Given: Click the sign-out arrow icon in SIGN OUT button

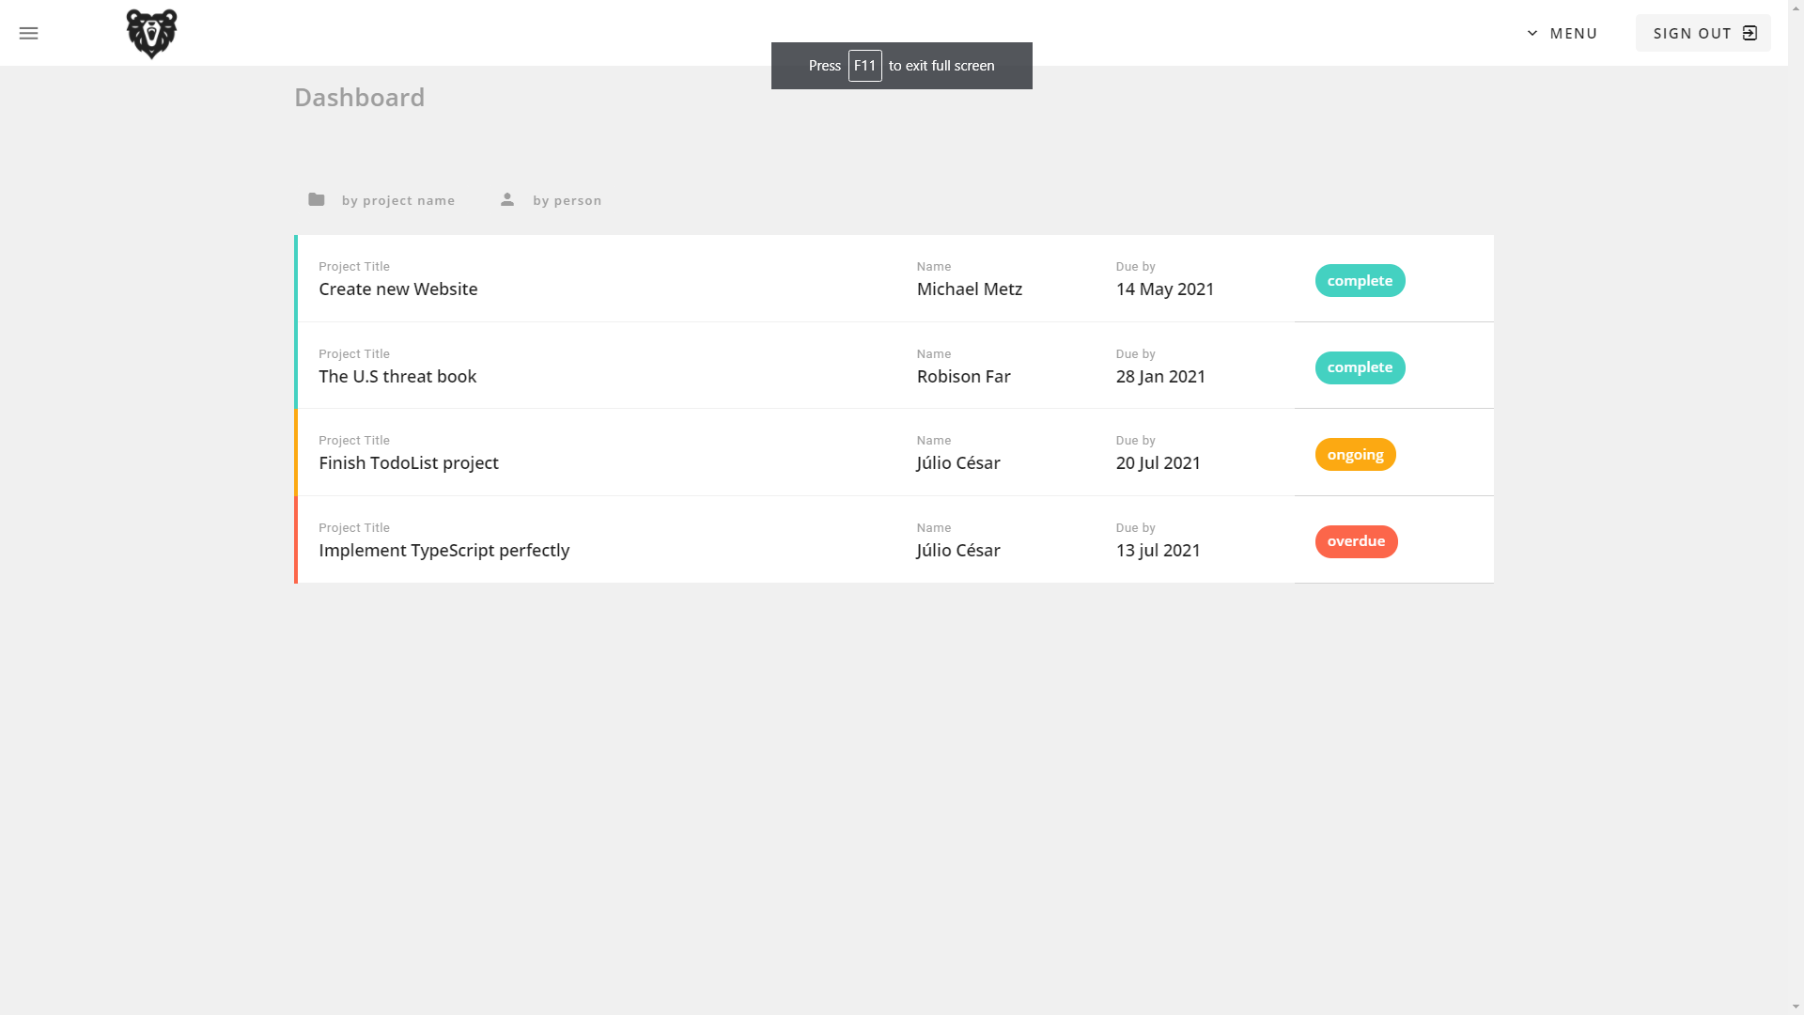Looking at the screenshot, I should [1750, 33].
